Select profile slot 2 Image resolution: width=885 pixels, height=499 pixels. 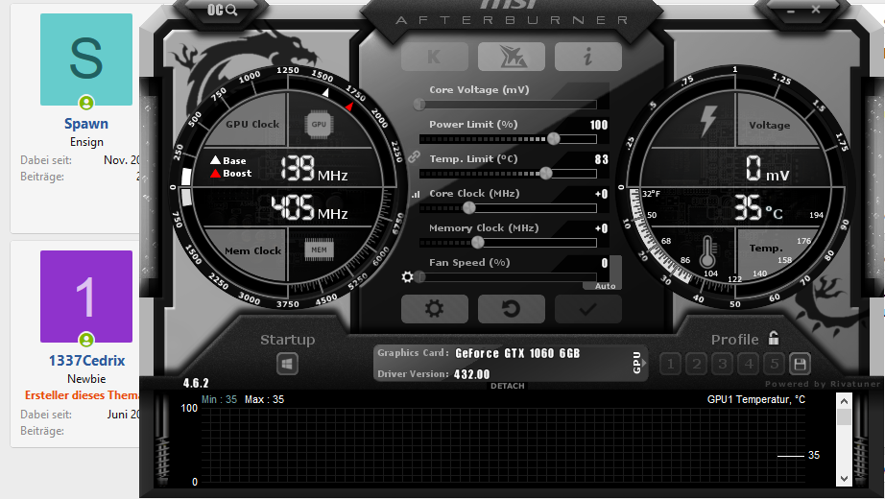point(697,364)
